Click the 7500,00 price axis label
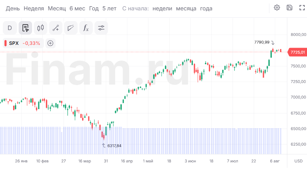 (x=298, y=66)
